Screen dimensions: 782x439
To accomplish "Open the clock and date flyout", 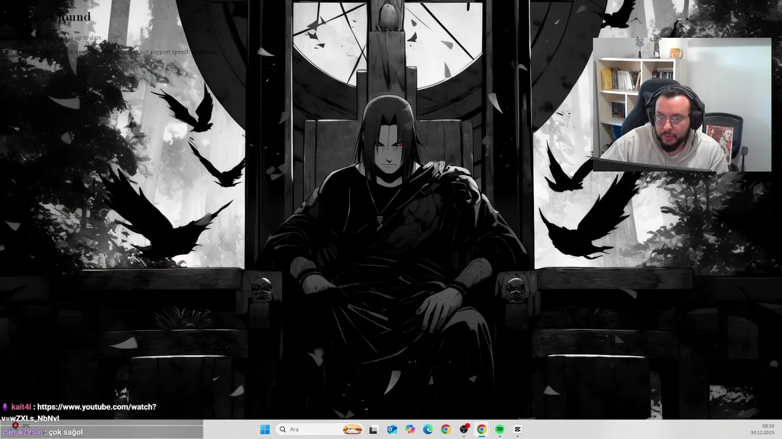I will pos(762,429).
